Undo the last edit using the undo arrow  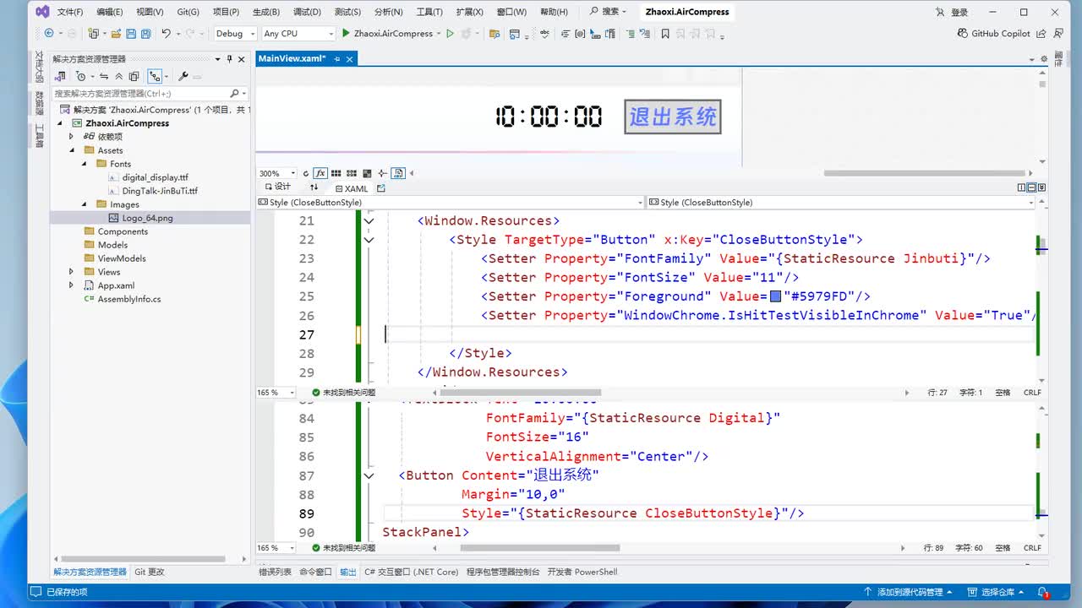[167, 34]
